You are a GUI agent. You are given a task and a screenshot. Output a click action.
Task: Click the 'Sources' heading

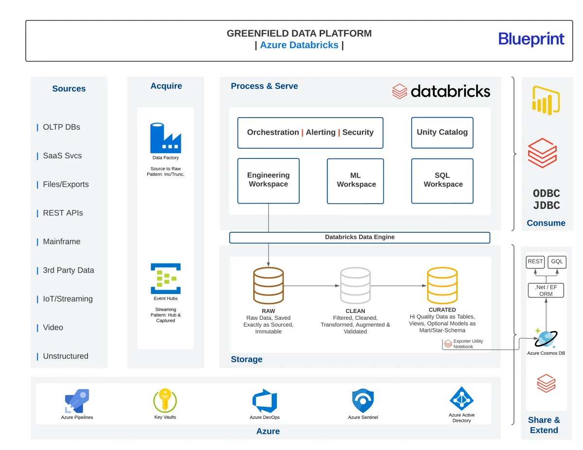click(x=69, y=89)
